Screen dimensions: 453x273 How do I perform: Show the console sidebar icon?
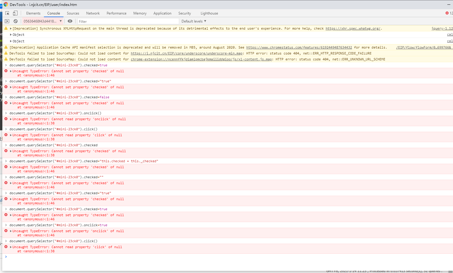(7, 21)
